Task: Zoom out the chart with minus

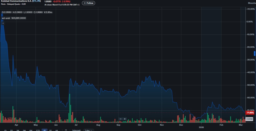Action: pos(121,119)
